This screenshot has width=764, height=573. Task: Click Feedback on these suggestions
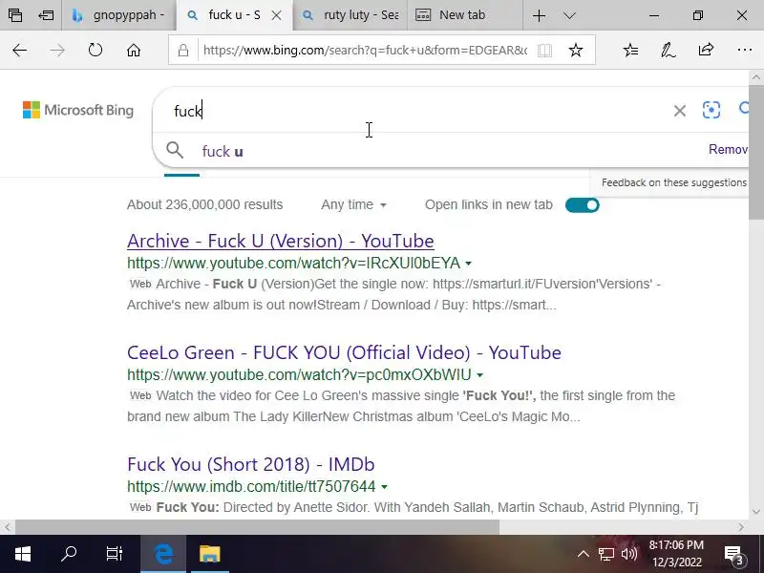click(x=674, y=182)
